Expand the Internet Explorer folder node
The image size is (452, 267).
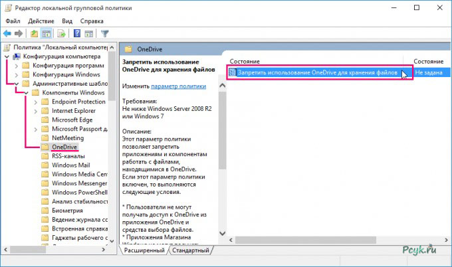point(35,111)
